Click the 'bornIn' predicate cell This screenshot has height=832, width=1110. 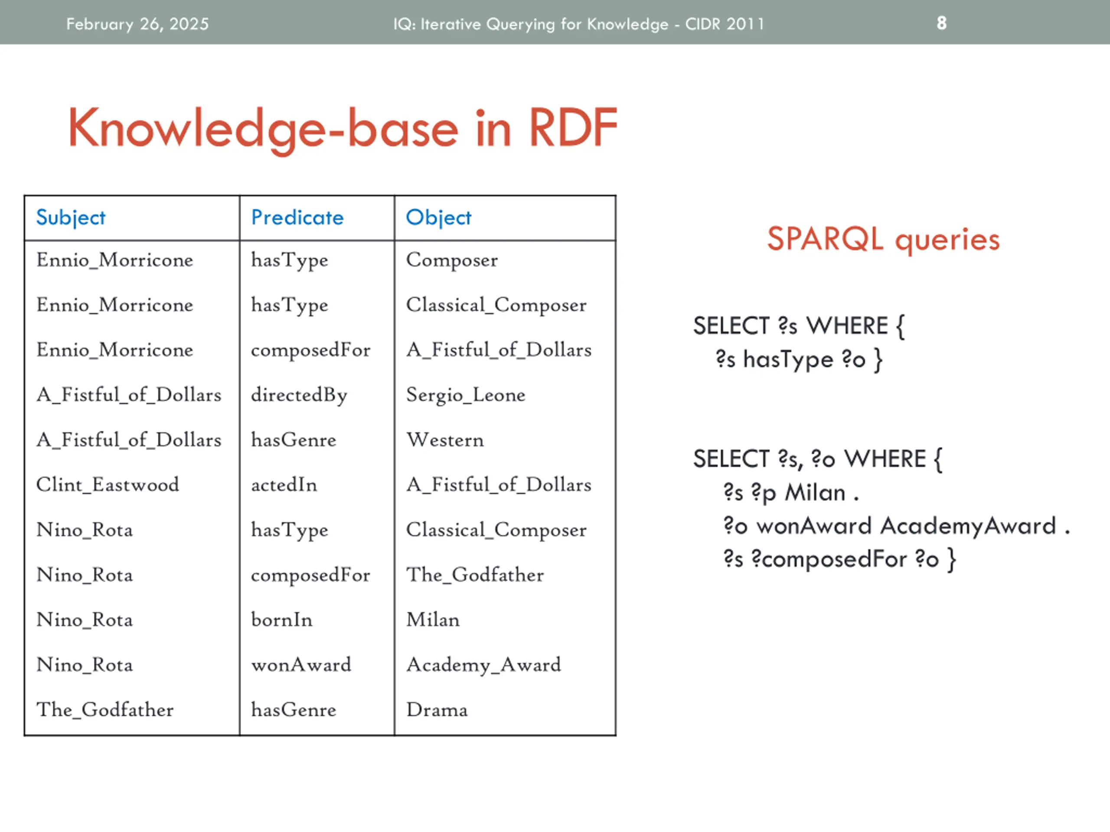281,620
